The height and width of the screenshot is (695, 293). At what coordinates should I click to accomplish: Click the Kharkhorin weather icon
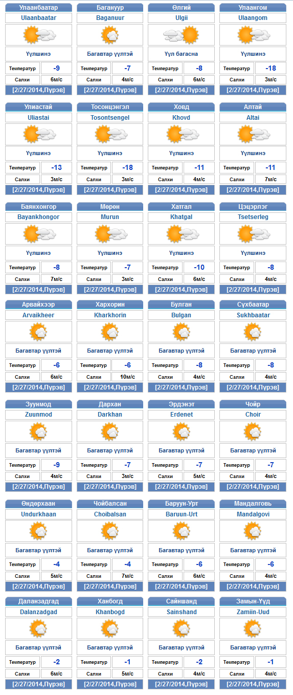coord(110,333)
